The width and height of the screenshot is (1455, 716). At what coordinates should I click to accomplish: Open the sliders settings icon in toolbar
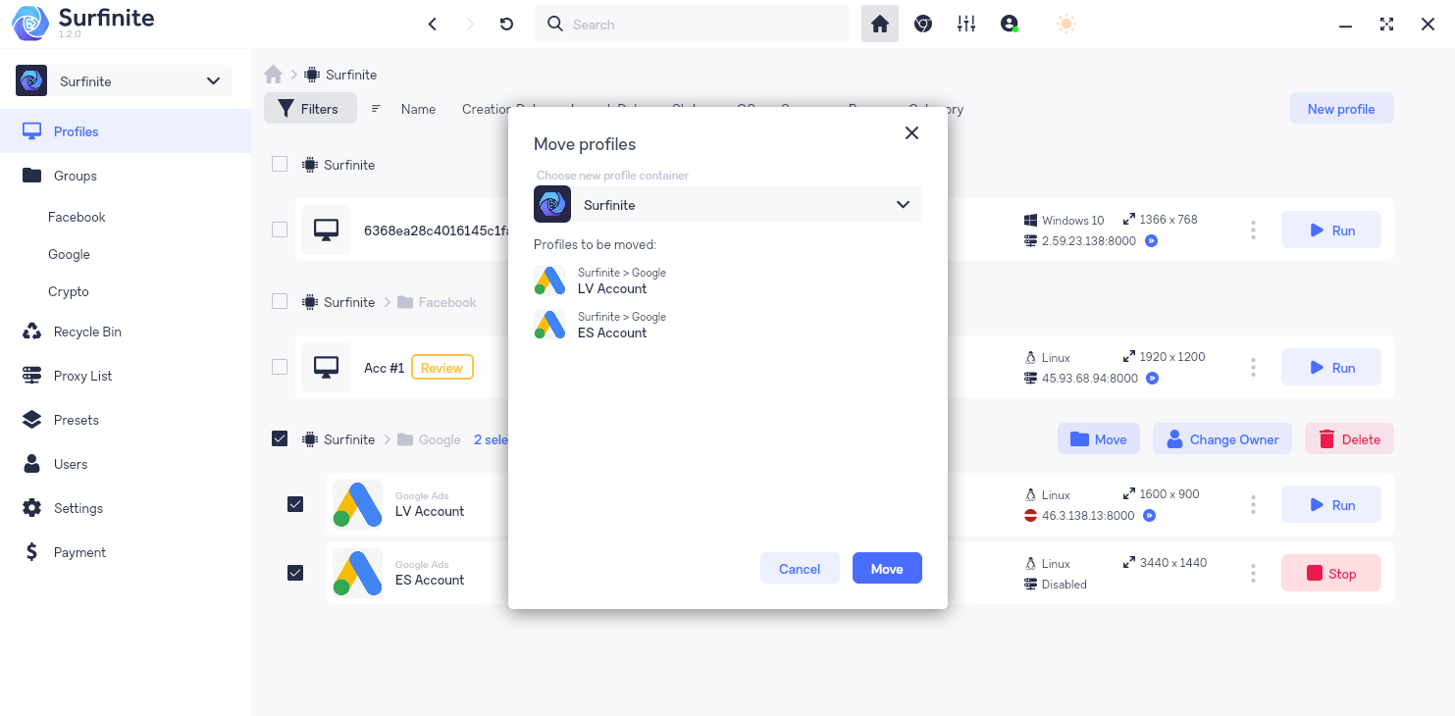[966, 24]
